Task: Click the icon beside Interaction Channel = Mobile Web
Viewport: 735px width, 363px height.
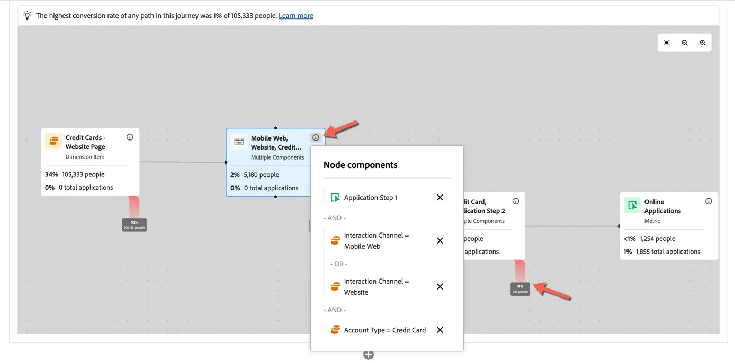Action: (335, 240)
